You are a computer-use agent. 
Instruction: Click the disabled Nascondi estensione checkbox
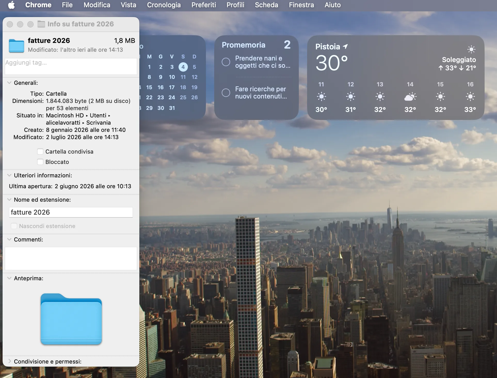pyautogui.click(x=14, y=226)
